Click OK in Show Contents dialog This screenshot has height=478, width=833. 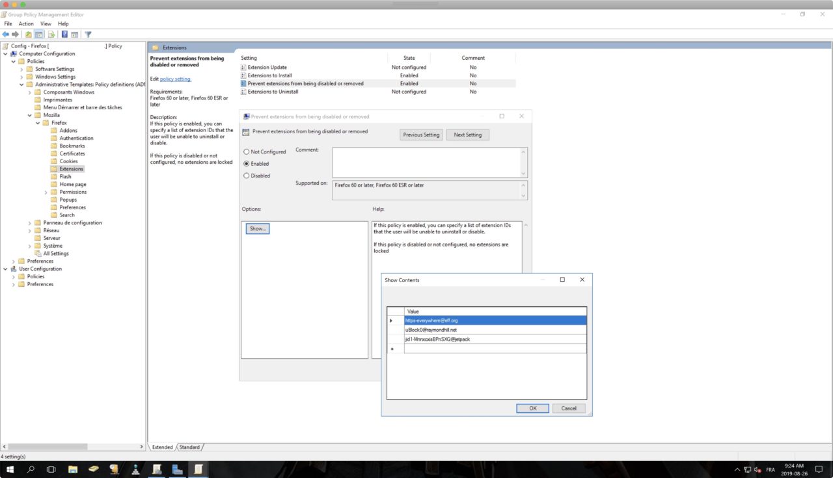pos(532,408)
